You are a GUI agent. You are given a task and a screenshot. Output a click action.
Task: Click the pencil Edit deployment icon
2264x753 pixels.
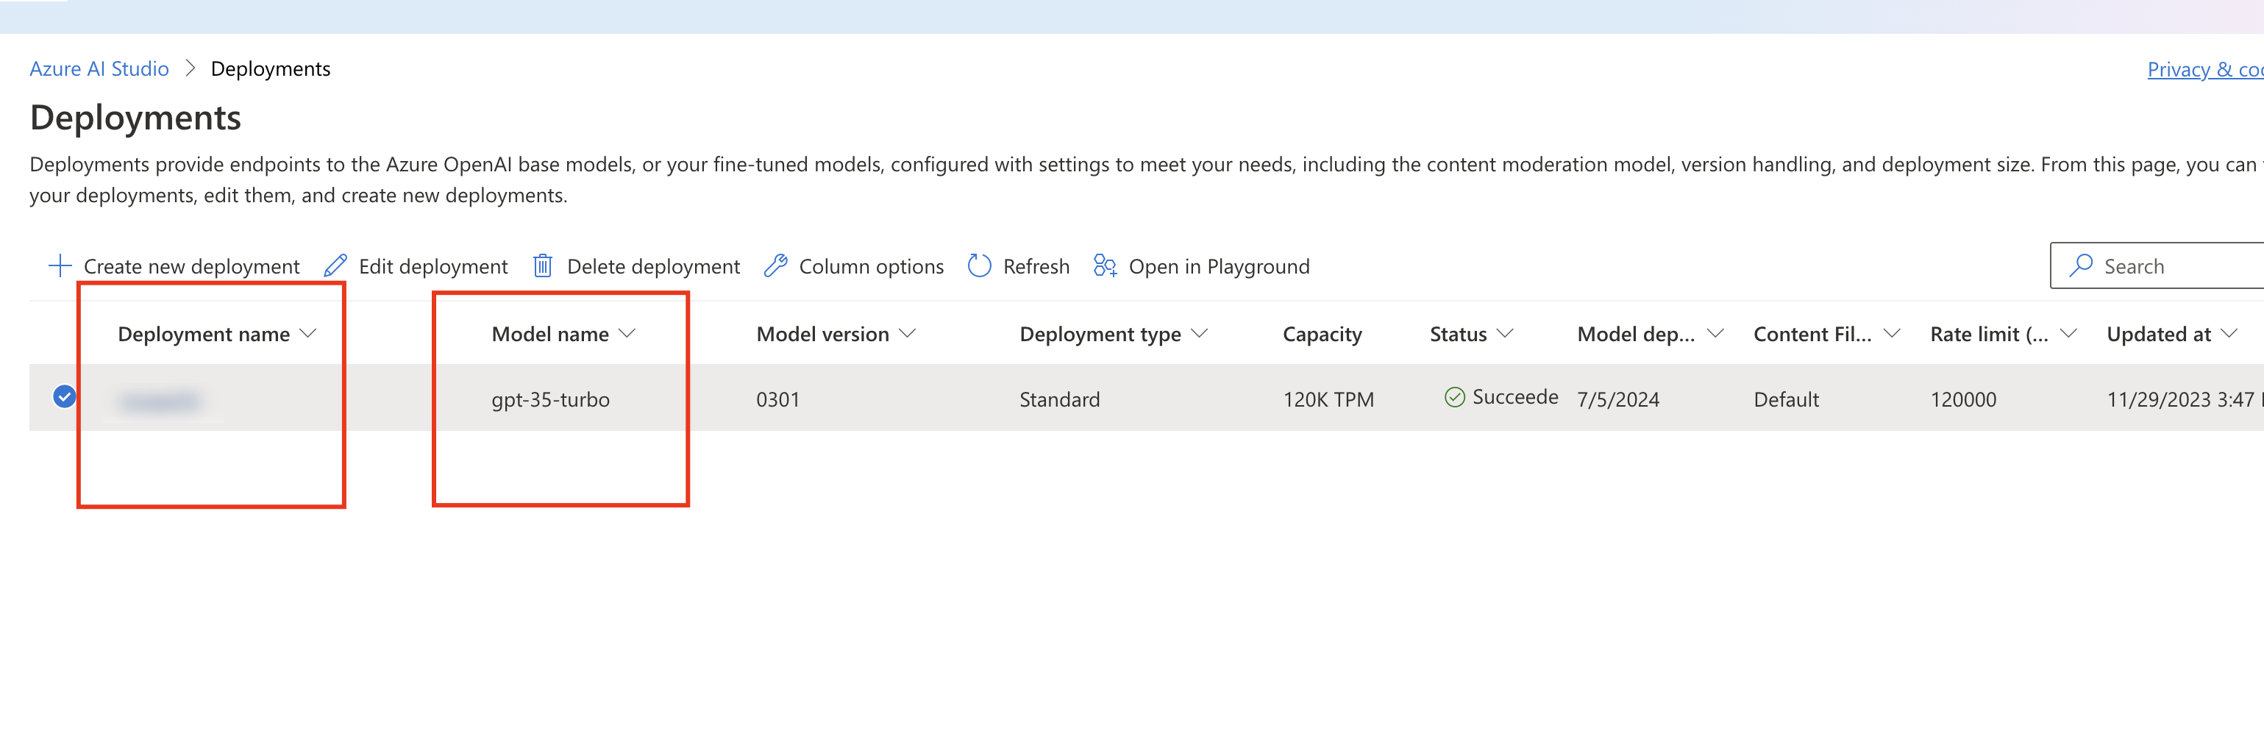[x=335, y=266]
